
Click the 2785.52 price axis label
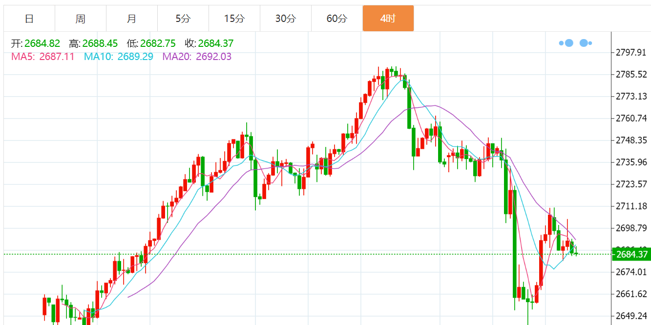(632, 74)
